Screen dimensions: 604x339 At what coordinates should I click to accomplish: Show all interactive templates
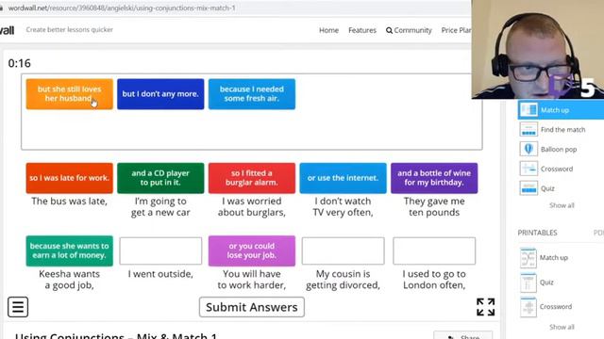(x=562, y=205)
